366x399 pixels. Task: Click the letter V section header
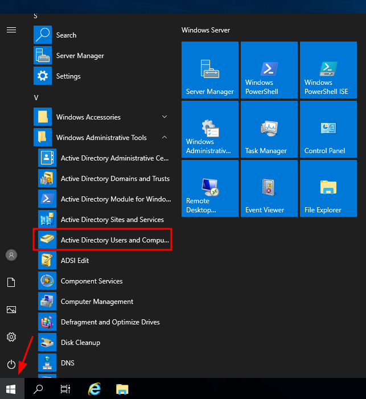(x=36, y=98)
